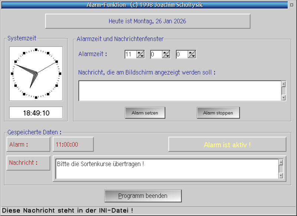Stop the alarm via Alarm stoppen
The height and width of the screenshot is (216, 297).
pyautogui.click(x=218, y=113)
